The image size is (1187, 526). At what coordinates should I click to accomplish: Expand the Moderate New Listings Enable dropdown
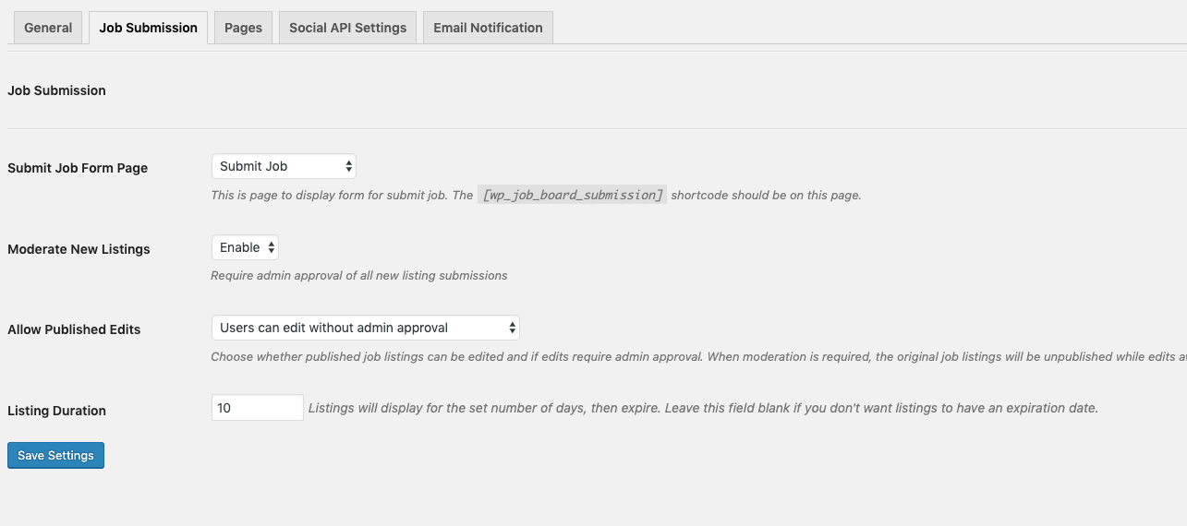(x=245, y=247)
